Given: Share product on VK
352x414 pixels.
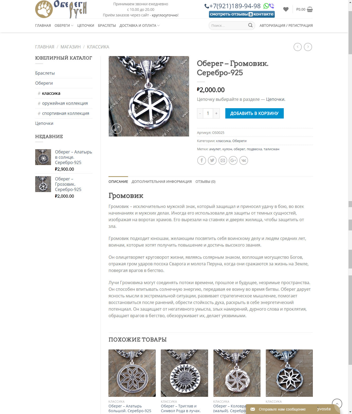Looking at the screenshot, I should (x=244, y=160).
